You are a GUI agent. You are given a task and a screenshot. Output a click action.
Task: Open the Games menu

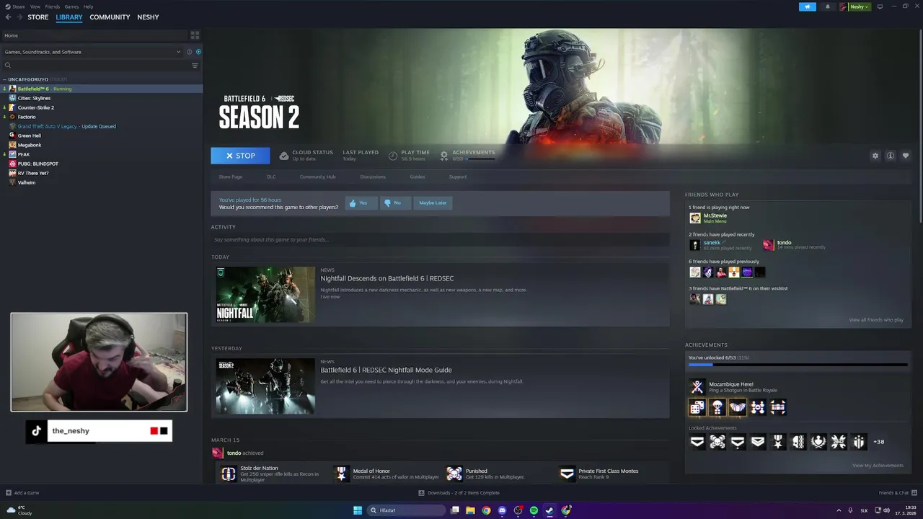[x=71, y=6]
